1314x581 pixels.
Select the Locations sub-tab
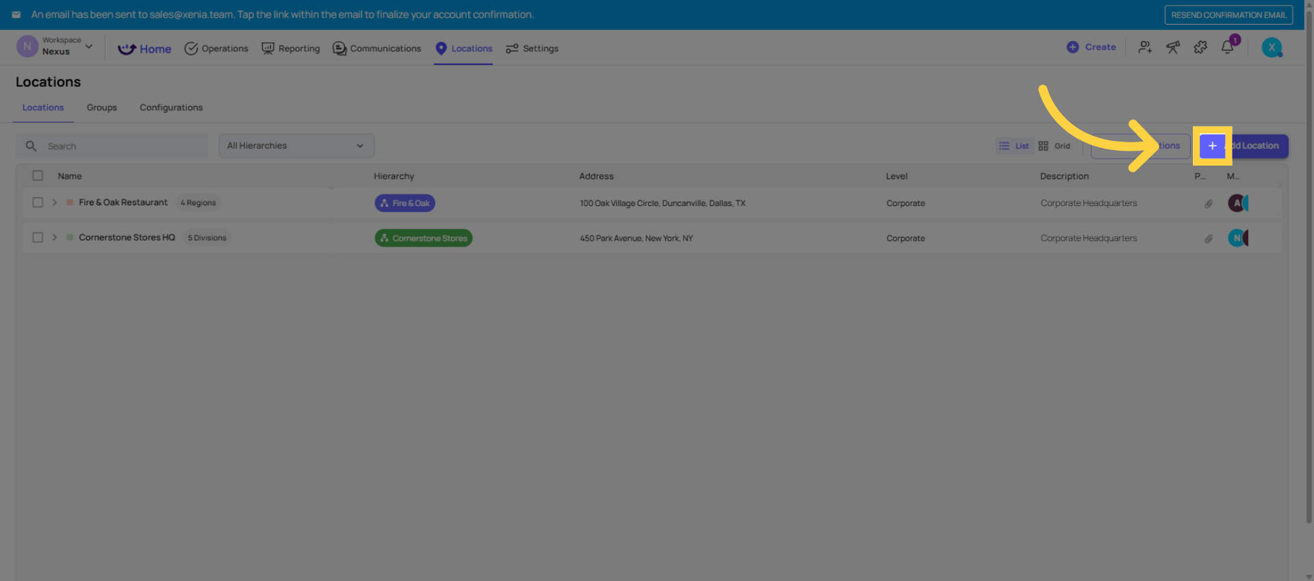pos(43,107)
